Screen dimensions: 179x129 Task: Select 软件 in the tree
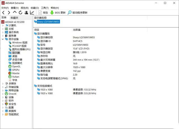point(11,101)
